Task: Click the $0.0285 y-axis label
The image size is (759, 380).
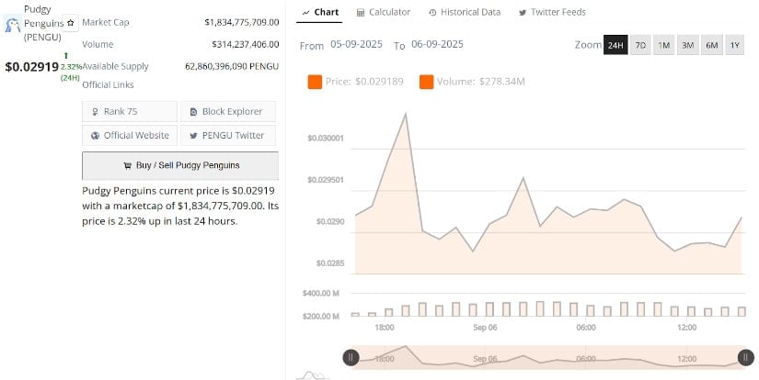Action: (329, 263)
